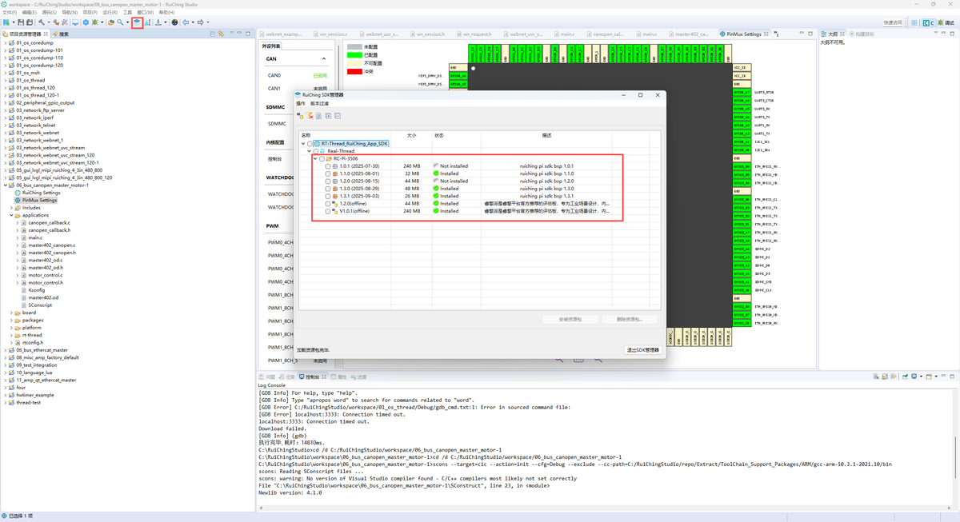Click the blue gear settings toolbar icon

[86, 22]
